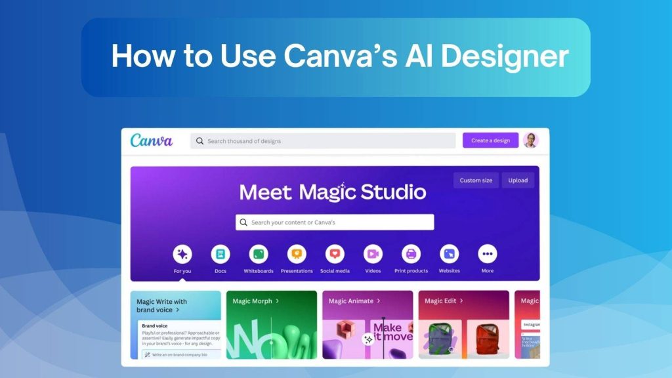Click the Upload button

(518, 180)
